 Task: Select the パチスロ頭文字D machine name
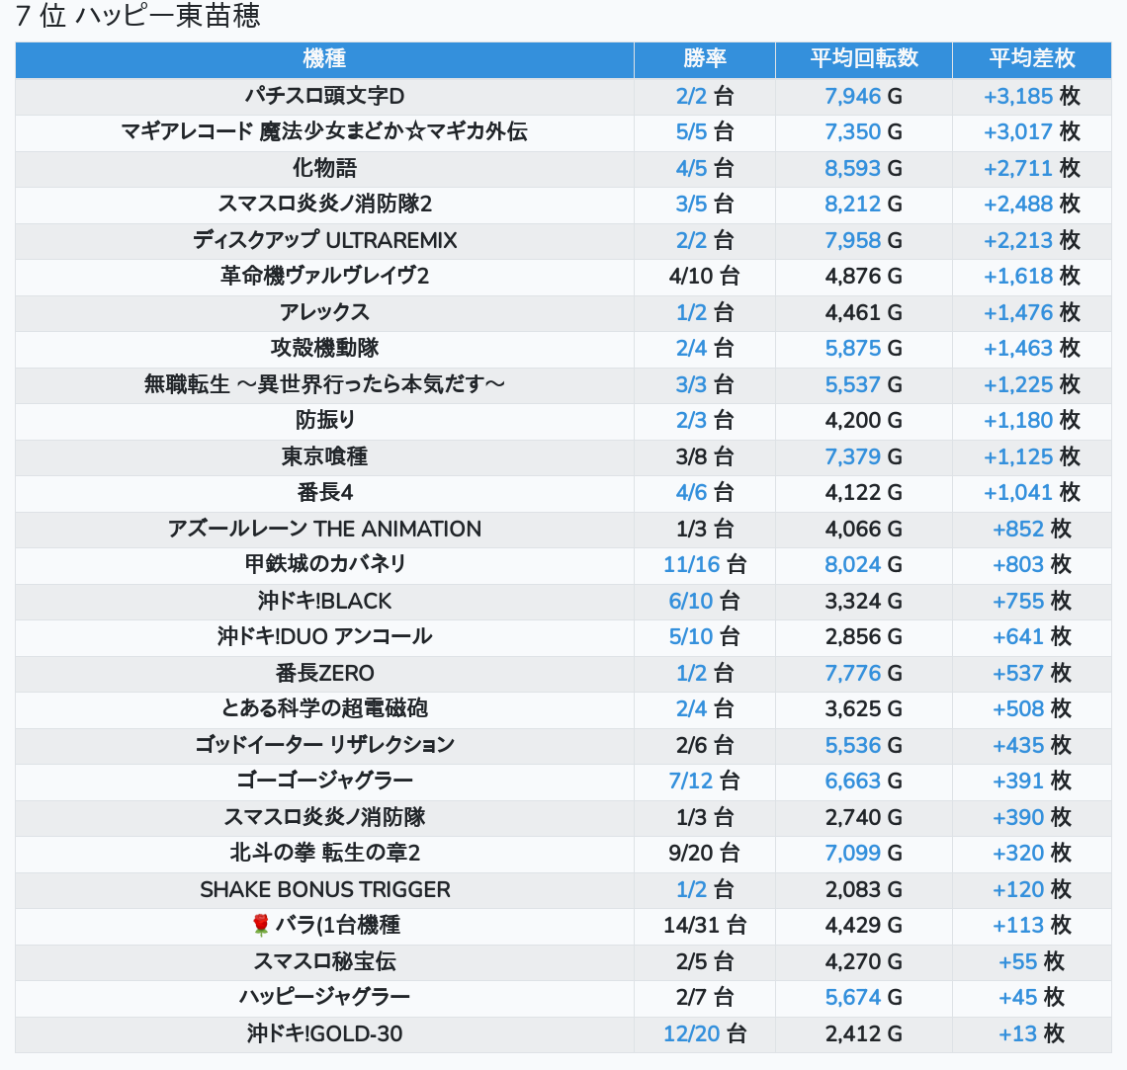coord(324,96)
